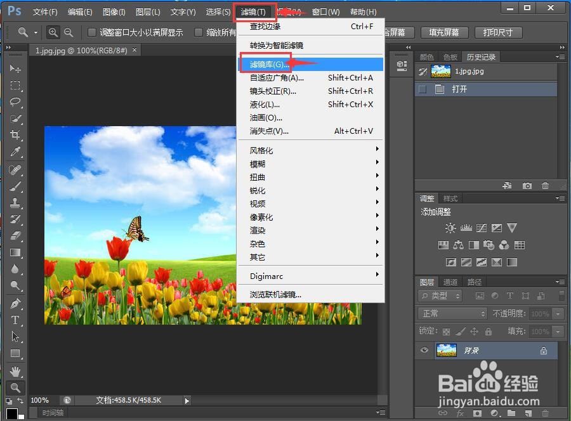
Task: Toggle lock transparent pixels icon
Action: click(446, 331)
